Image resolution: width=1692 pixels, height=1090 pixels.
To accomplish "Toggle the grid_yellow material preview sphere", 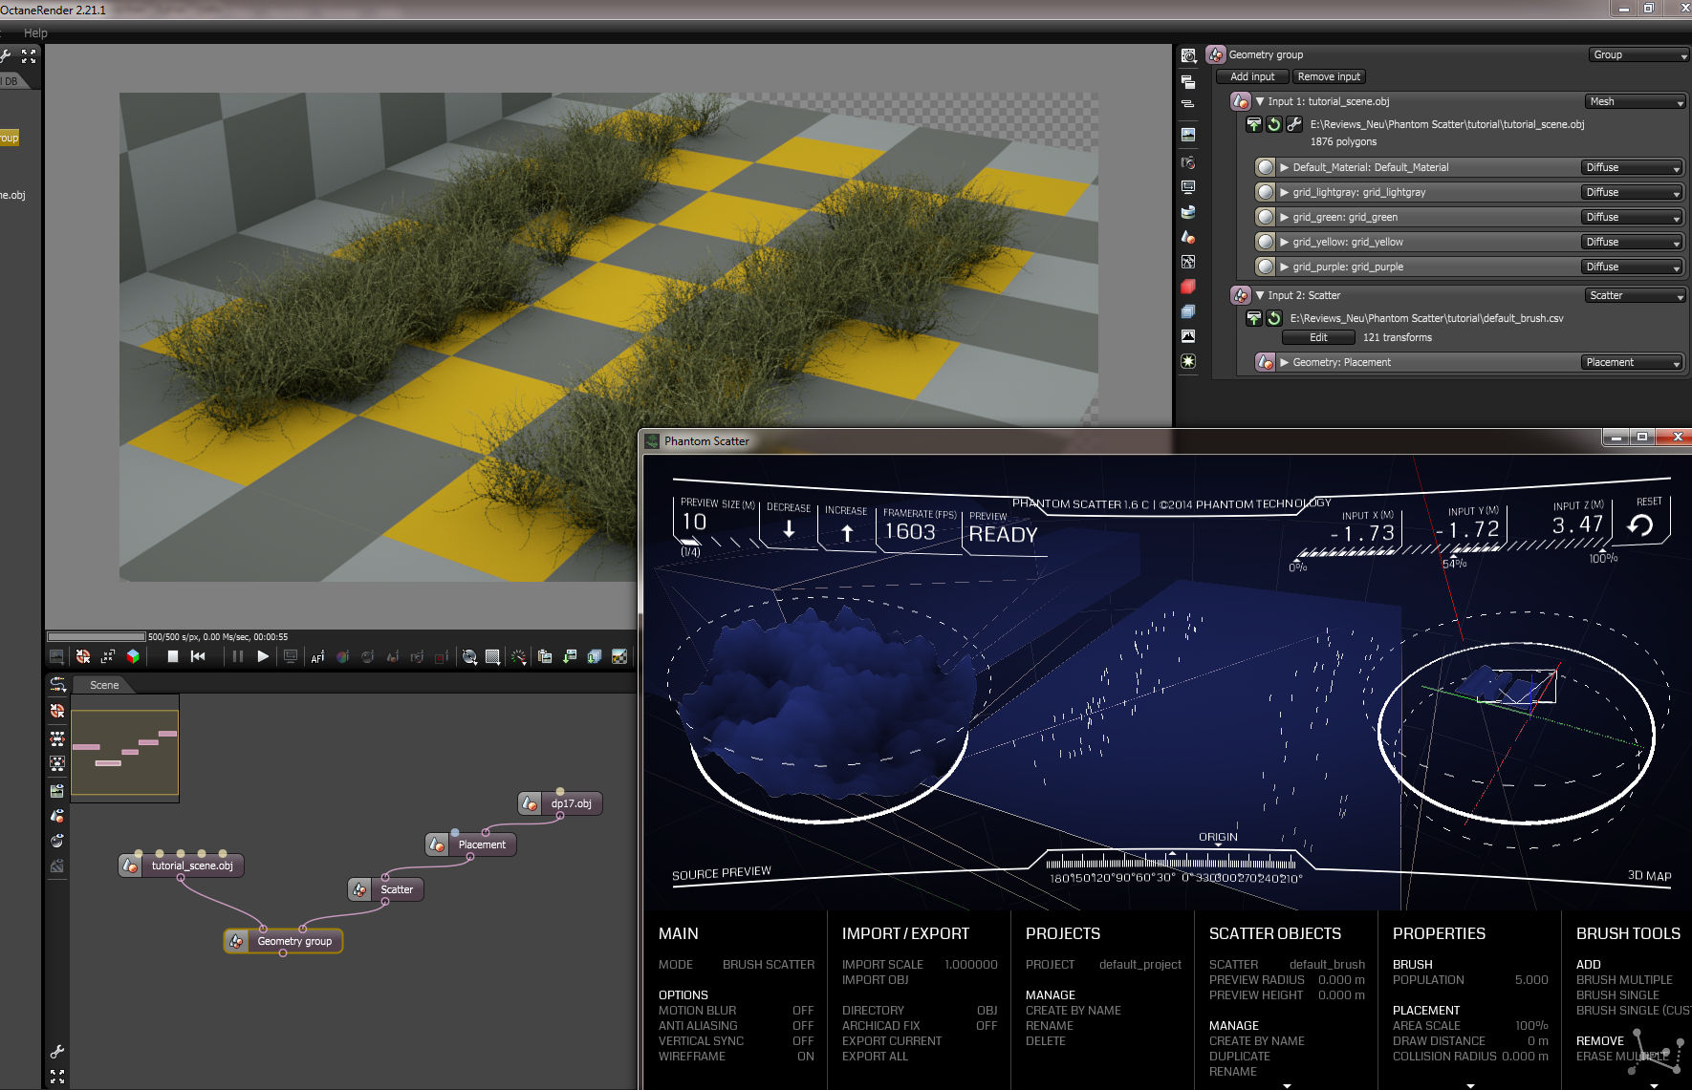I will [1266, 242].
